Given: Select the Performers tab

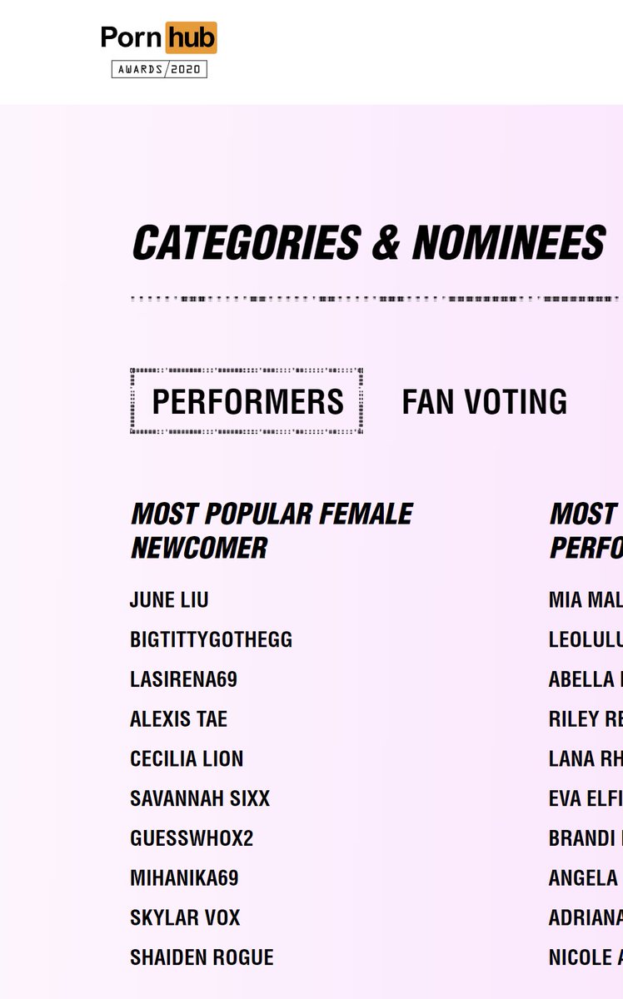Looking at the screenshot, I should click(x=247, y=401).
